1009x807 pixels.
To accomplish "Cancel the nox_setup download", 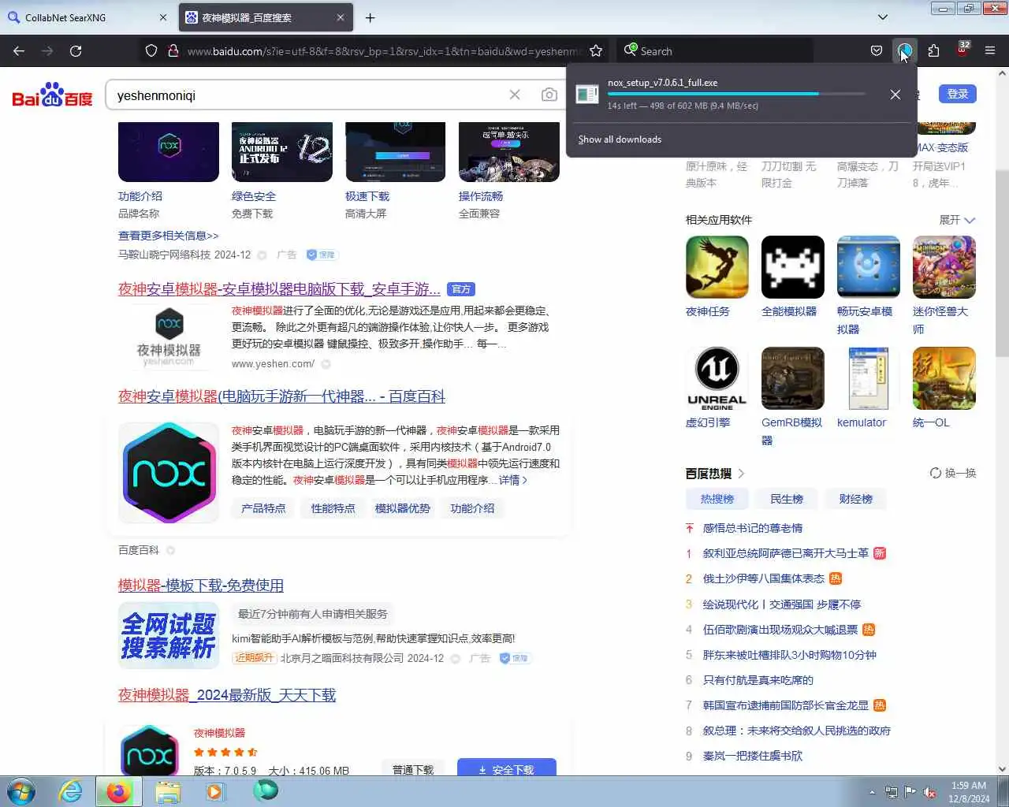I will 895,95.
